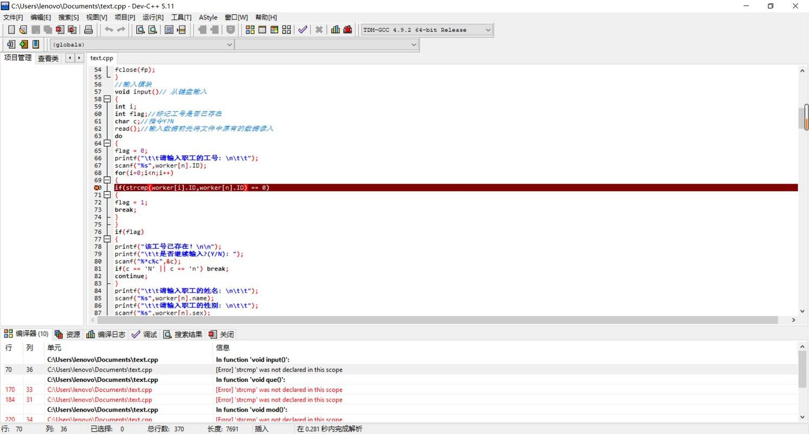The width and height of the screenshot is (809, 434).
Task: Click the grey back navigation arrow icon
Action: pyautogui.click(x=202, y=30)
